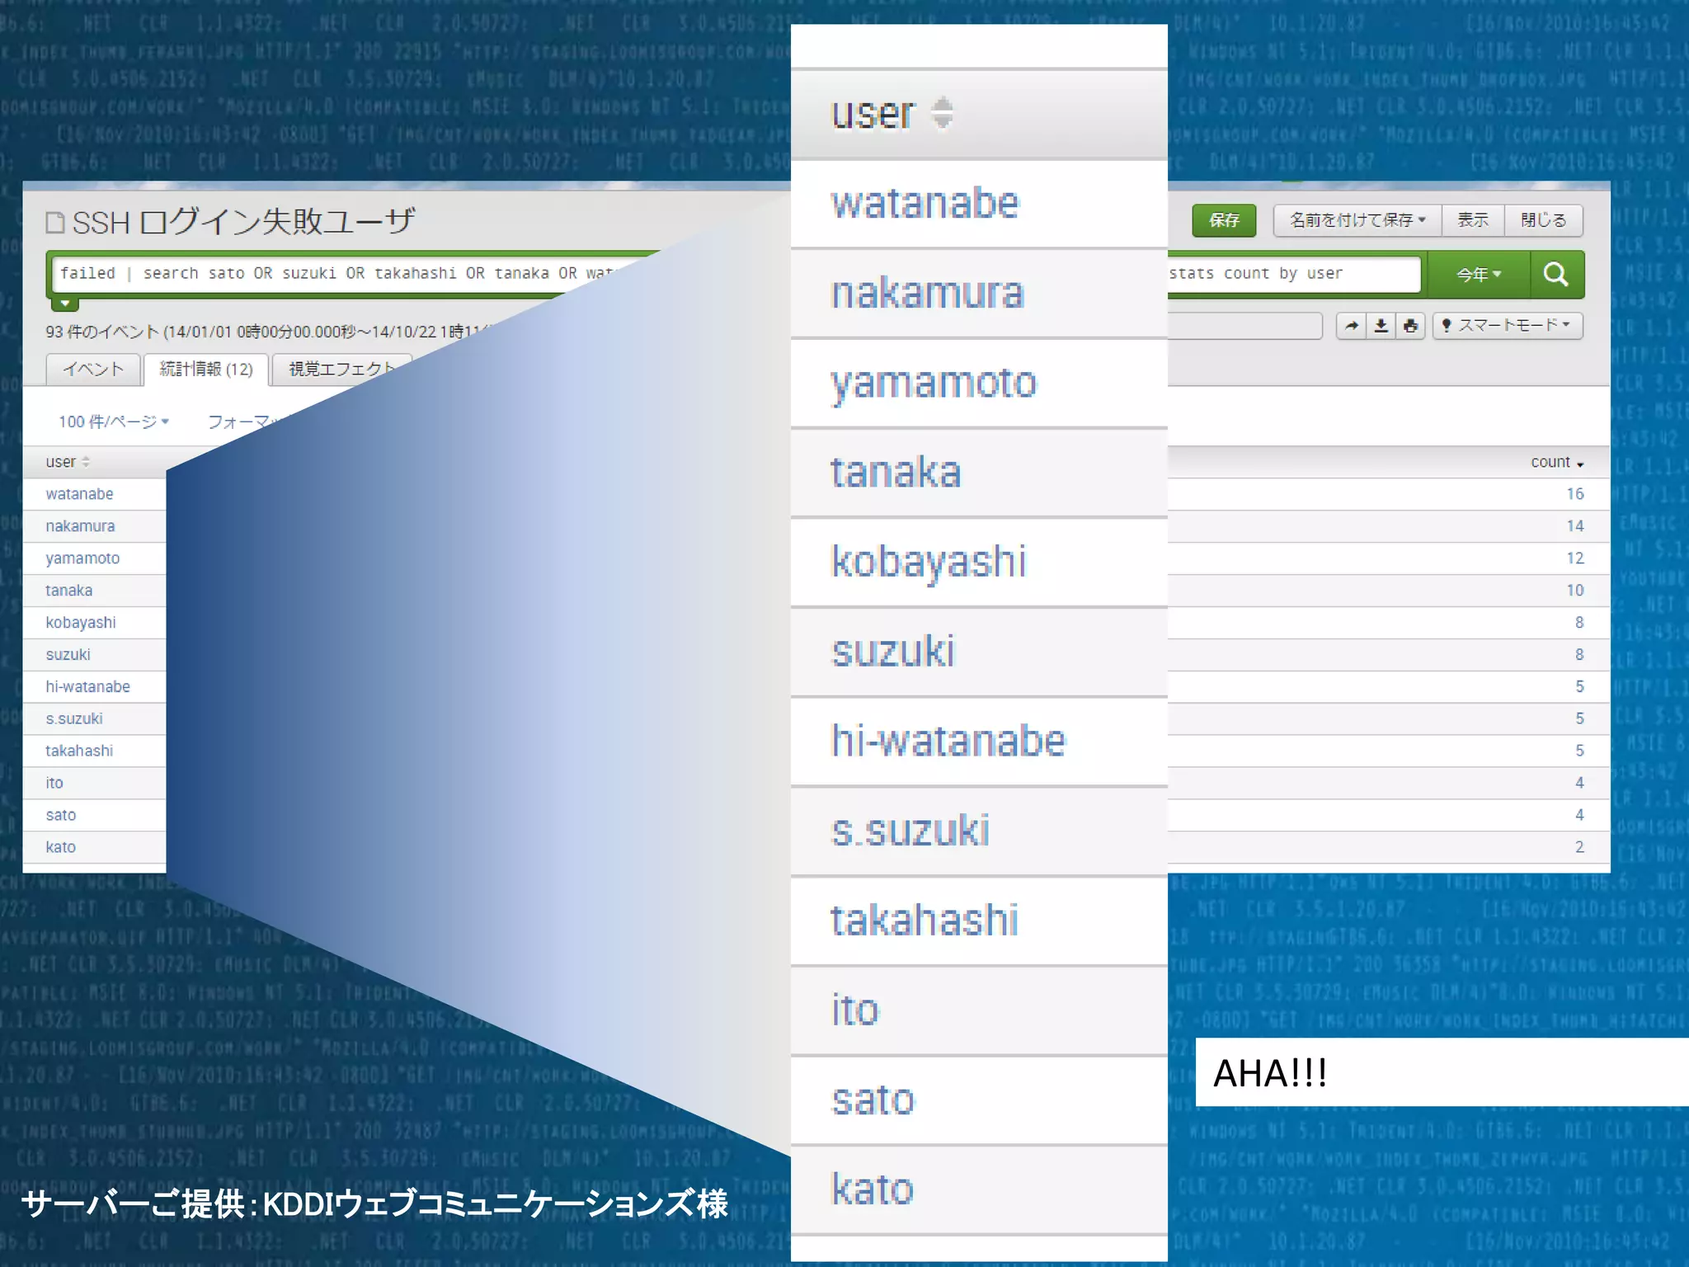Click kobayashi in the small results table
1689x1267 pixels.
(x=81, y=623)
